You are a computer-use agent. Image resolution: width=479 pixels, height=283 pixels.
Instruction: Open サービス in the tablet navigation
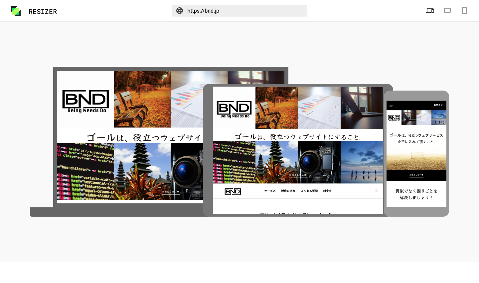point(270,191)
